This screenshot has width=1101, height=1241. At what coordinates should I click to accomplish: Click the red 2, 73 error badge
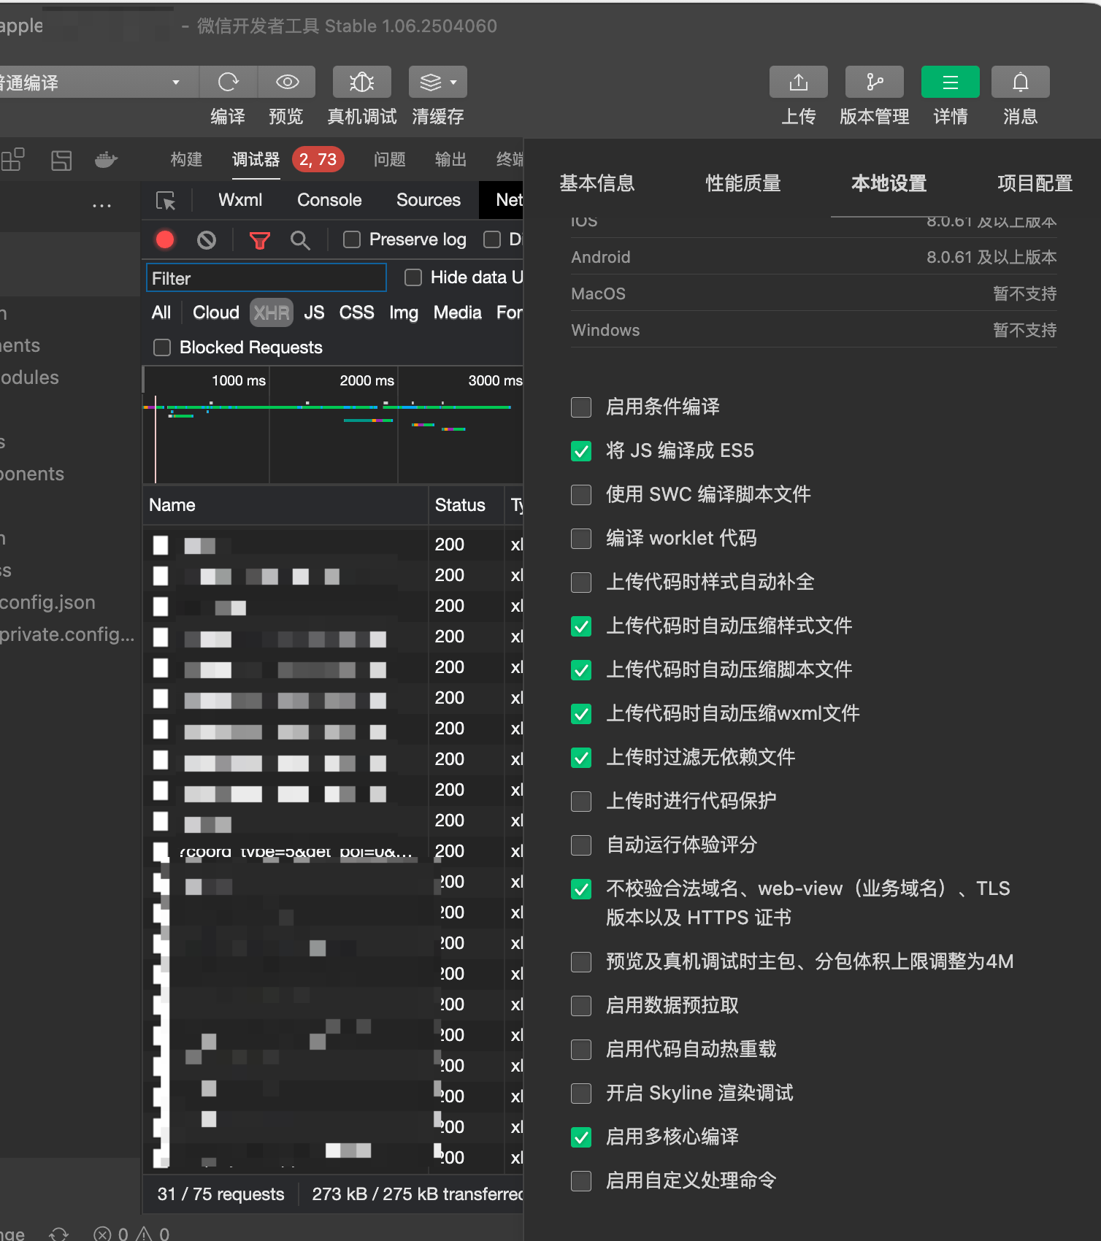pos(318,159)
